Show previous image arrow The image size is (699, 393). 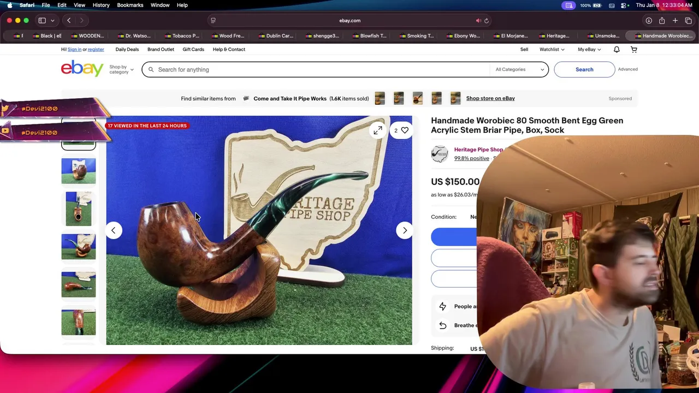(113, 230)
